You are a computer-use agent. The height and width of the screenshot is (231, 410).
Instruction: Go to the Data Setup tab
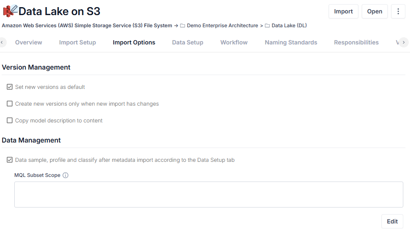point(188,42)
